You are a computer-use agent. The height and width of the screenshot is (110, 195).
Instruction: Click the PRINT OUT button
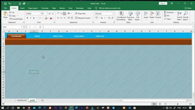click(x=100, y=36)
